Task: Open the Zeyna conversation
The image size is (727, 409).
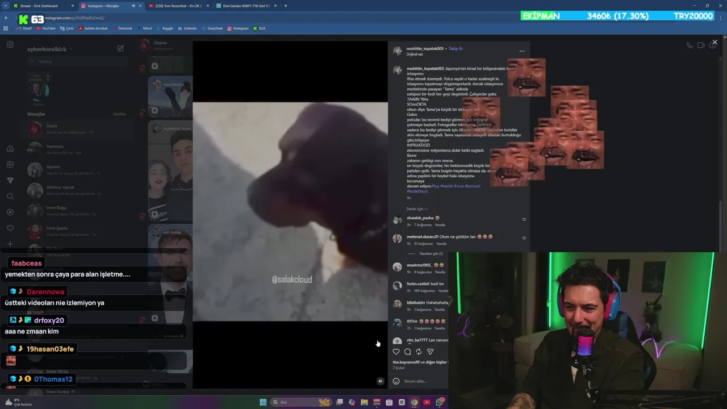Action: point(78,129)
